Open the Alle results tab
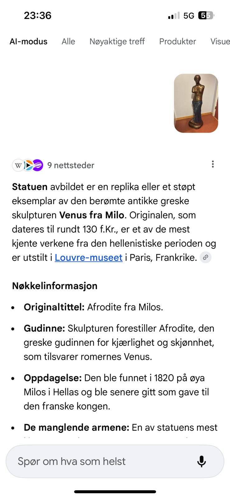Screen dimensions: 230x498 (x=68, y=41)
